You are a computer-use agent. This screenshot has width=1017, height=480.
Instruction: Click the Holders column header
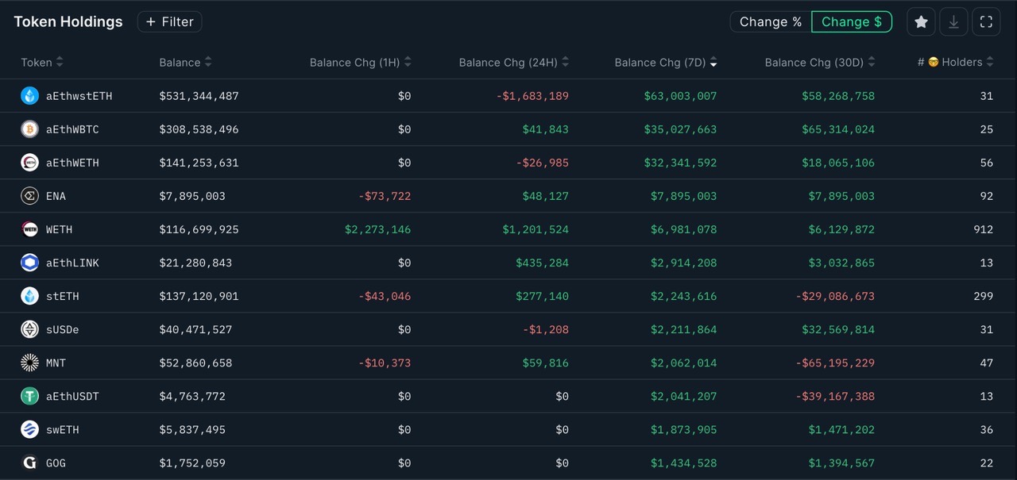coord(956,63)
